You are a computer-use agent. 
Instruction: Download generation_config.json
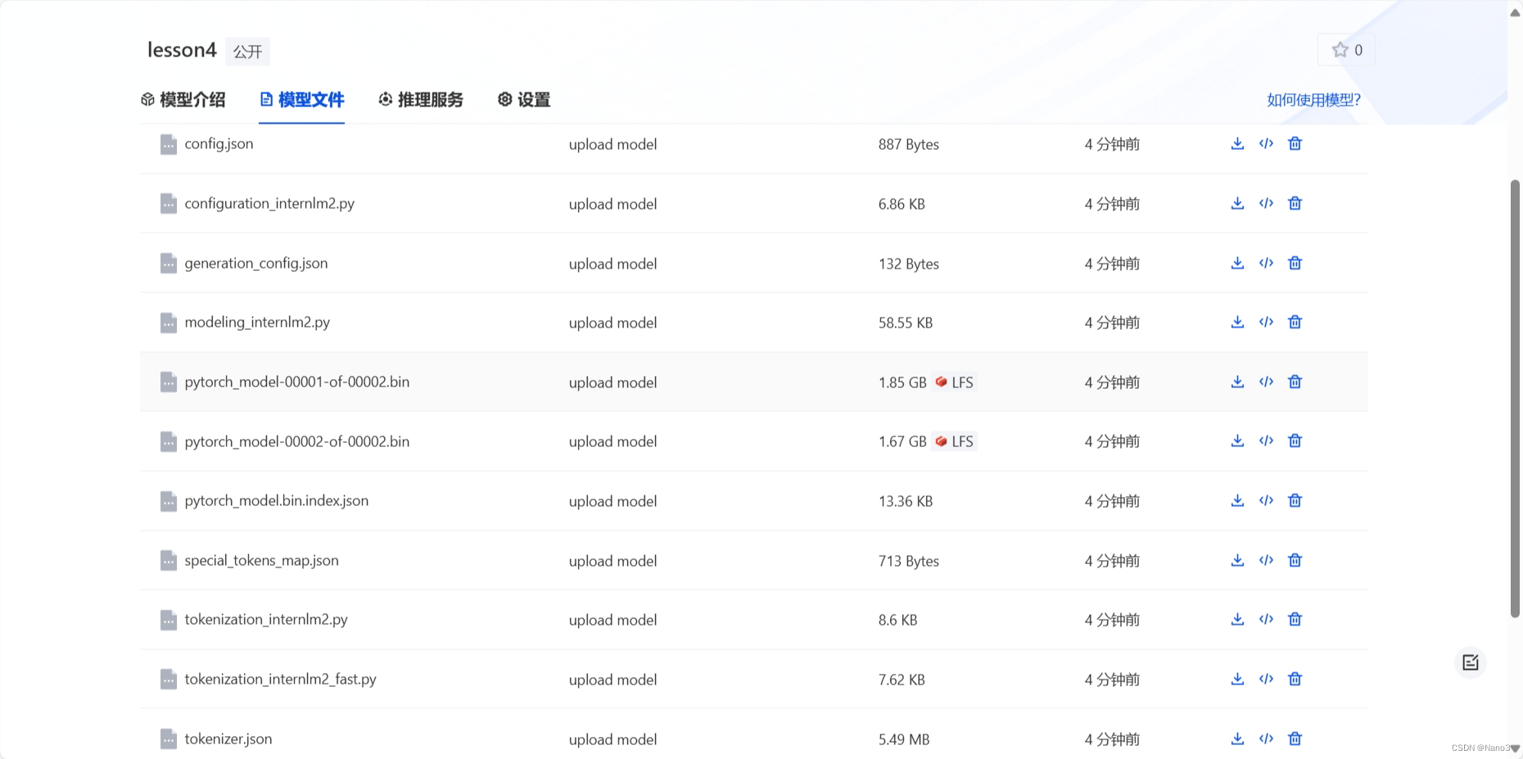pos(1237,263)
